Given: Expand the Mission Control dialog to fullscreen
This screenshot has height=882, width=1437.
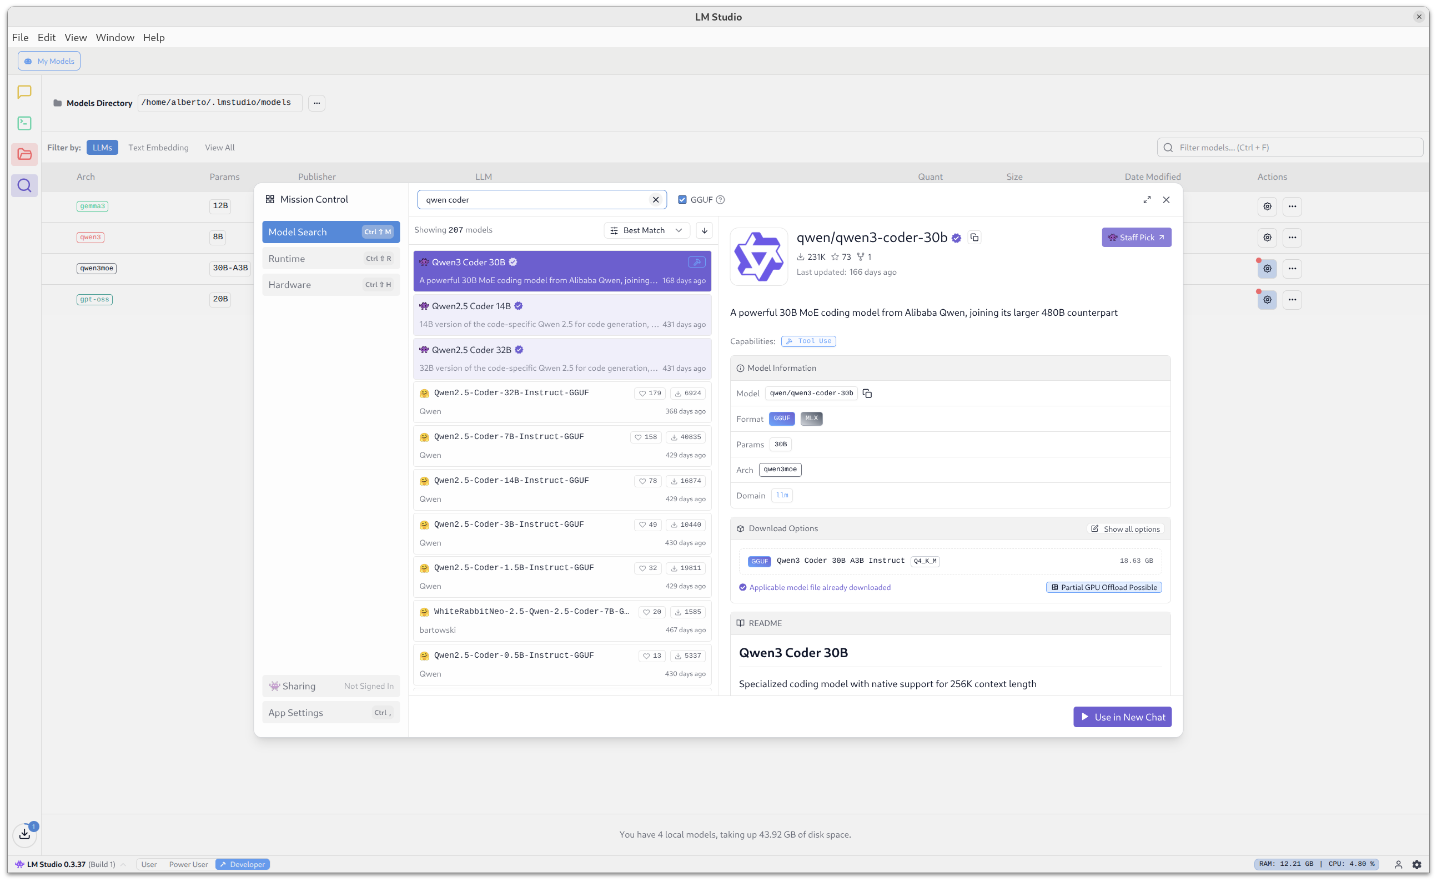Looking at the screenshot, I should (x=1147, y=199).
